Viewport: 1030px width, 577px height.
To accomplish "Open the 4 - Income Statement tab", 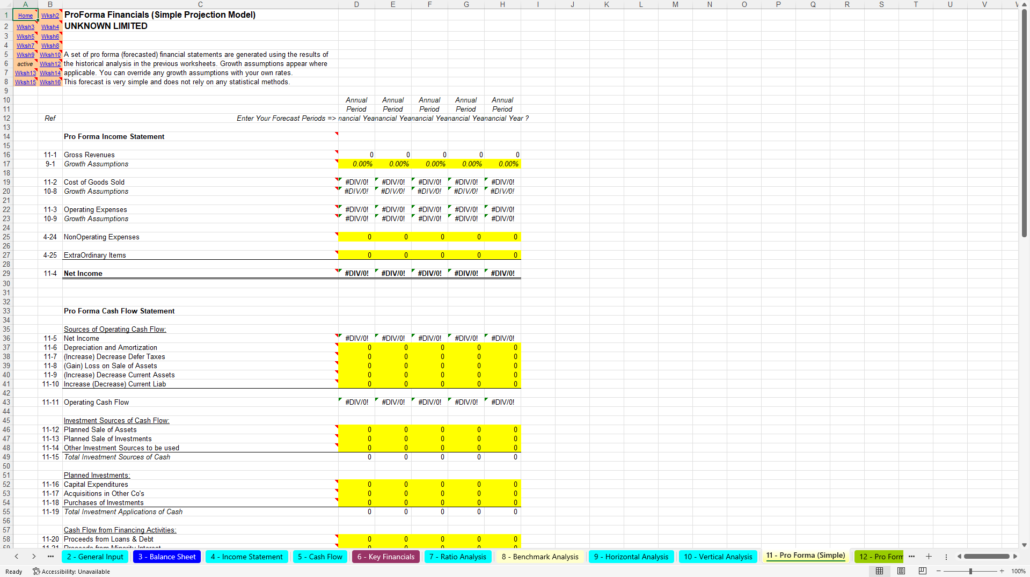I will pos(246,557).
